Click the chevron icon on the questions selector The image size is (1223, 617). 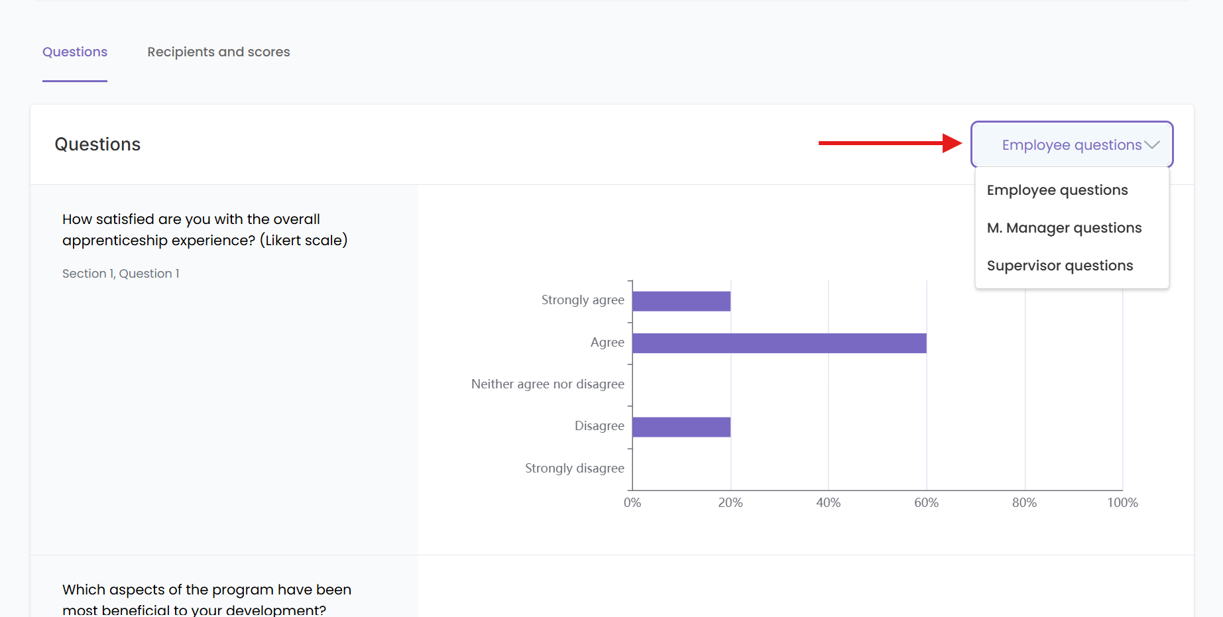[1152, 144]
